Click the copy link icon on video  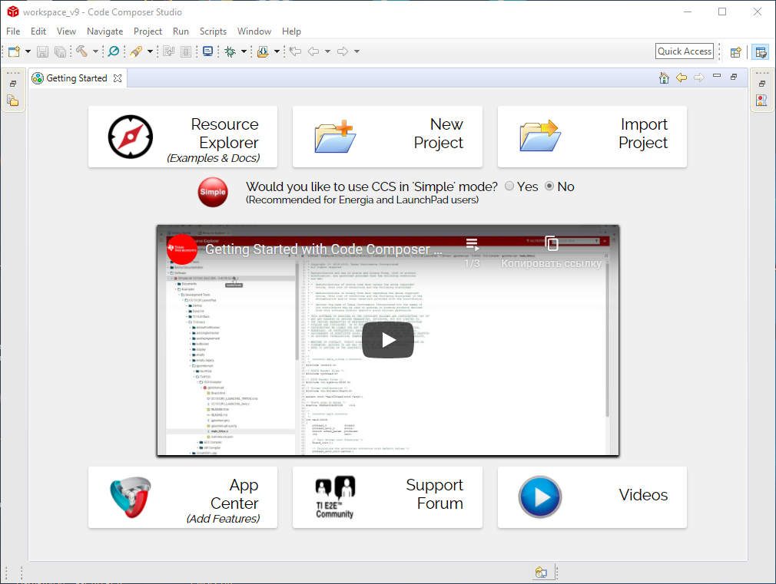[552, 243]
